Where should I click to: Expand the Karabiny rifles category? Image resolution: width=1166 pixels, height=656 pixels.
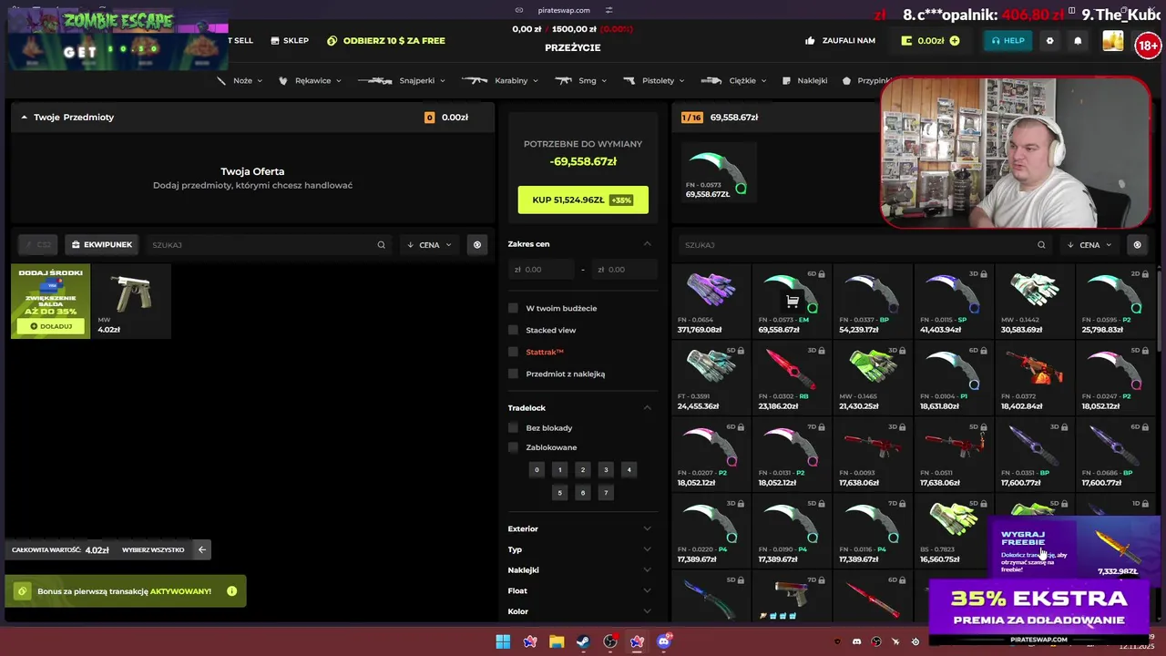coord(500,80)
